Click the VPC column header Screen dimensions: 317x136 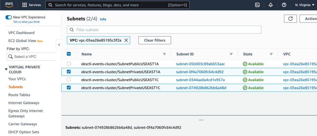click(287, 54)
